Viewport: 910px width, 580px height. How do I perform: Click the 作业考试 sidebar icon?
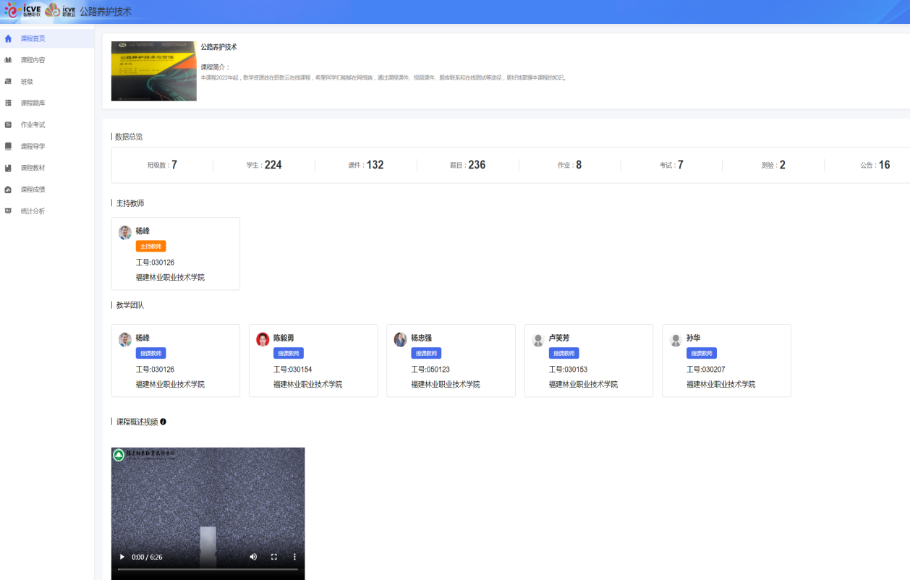(x=8, y=124)
